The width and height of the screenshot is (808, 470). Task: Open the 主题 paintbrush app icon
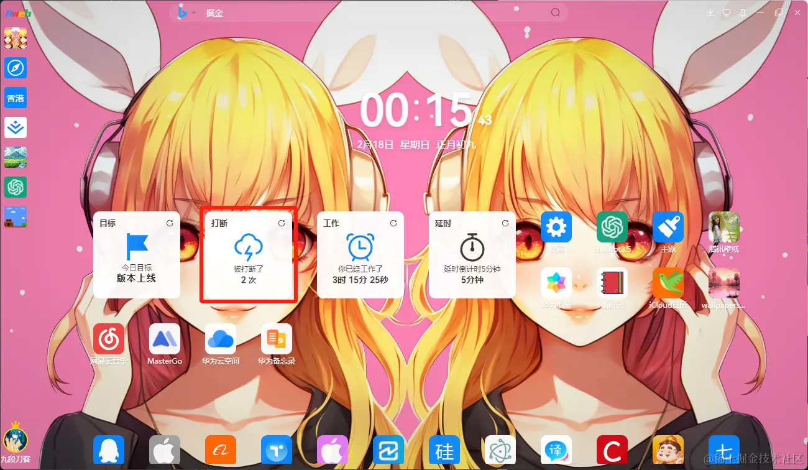point(668,227)
